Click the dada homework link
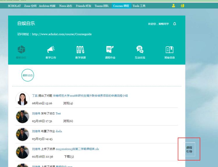This screenshot has width=218, height=167. (x=59, y=131)
